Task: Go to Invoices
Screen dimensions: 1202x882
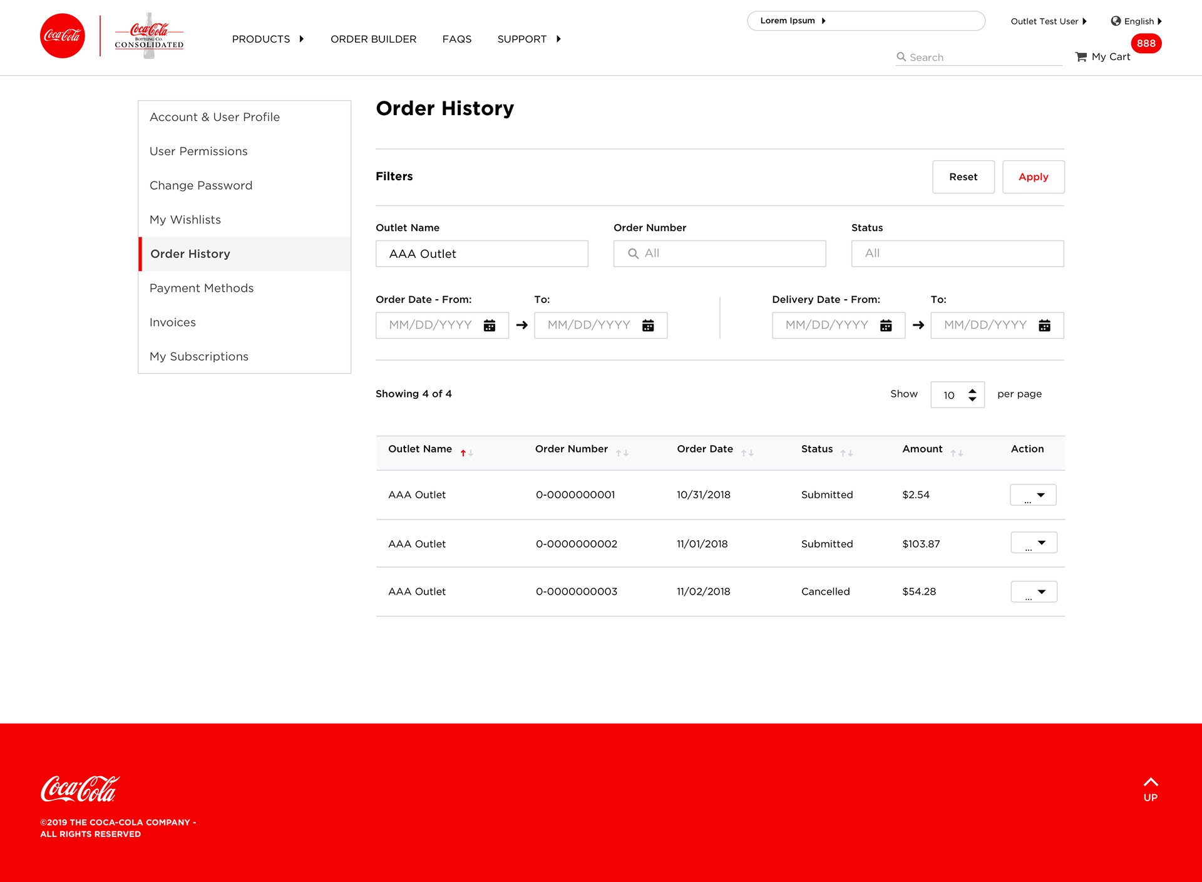Action: (x=244, y=322)
